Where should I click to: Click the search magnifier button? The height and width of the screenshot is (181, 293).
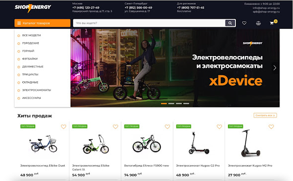pos(230,23)
